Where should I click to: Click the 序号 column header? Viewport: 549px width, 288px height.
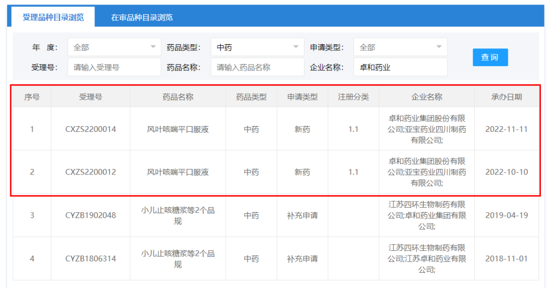point(32,97)
